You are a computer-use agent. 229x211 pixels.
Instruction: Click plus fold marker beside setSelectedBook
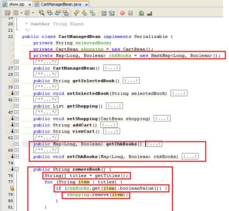[17, 93]
